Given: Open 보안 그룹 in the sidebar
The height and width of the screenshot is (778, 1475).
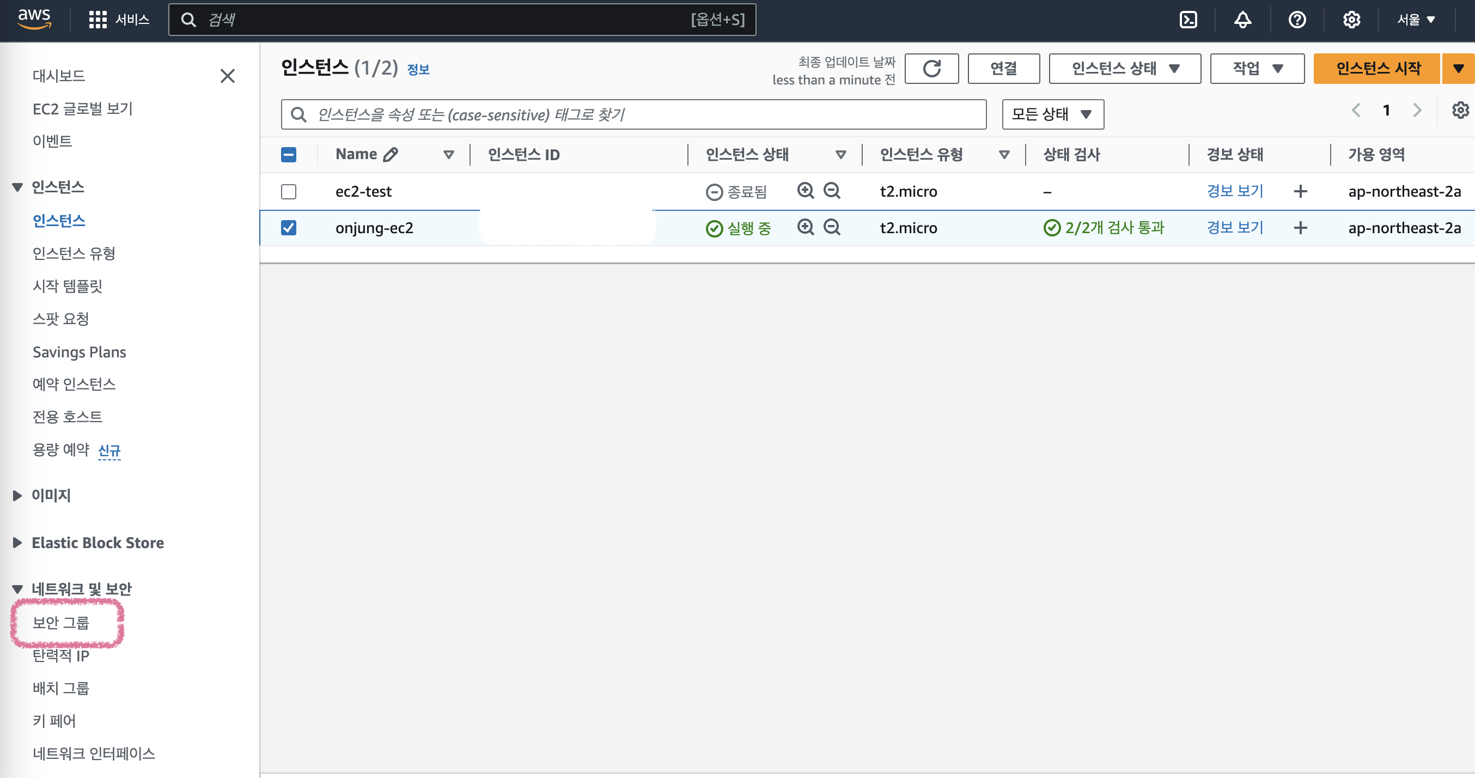Looking at the screenshot, I should point(61,623).
